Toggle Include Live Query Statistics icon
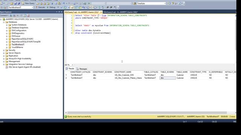The width and height of the screenshot is (241, 135). [80, 7]
